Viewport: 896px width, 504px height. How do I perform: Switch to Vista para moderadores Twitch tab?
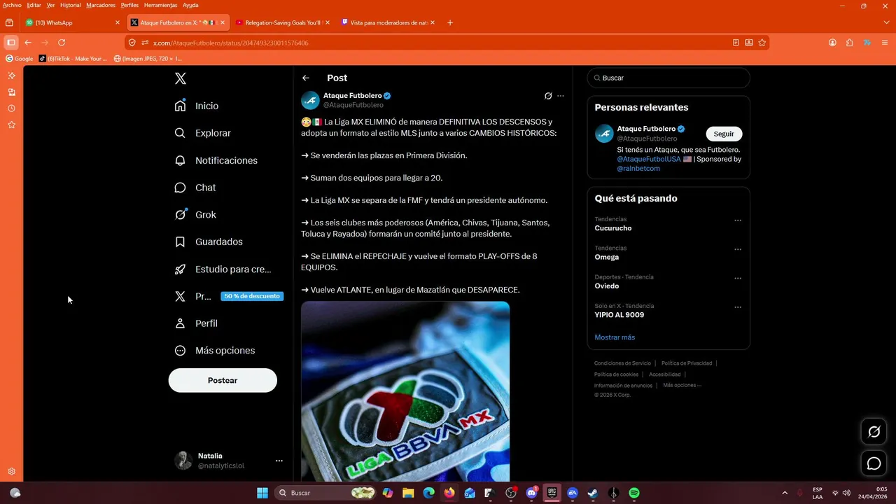click(388, 22)
